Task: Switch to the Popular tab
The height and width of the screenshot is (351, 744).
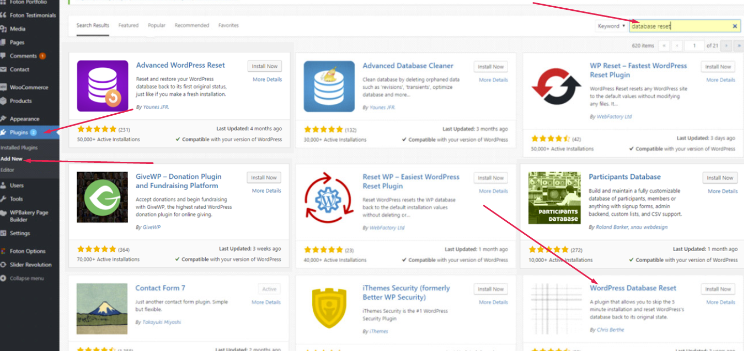Action: 157,25
